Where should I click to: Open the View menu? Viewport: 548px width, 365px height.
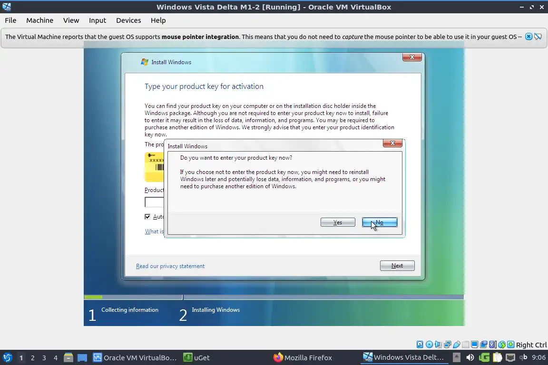(71, 20)
